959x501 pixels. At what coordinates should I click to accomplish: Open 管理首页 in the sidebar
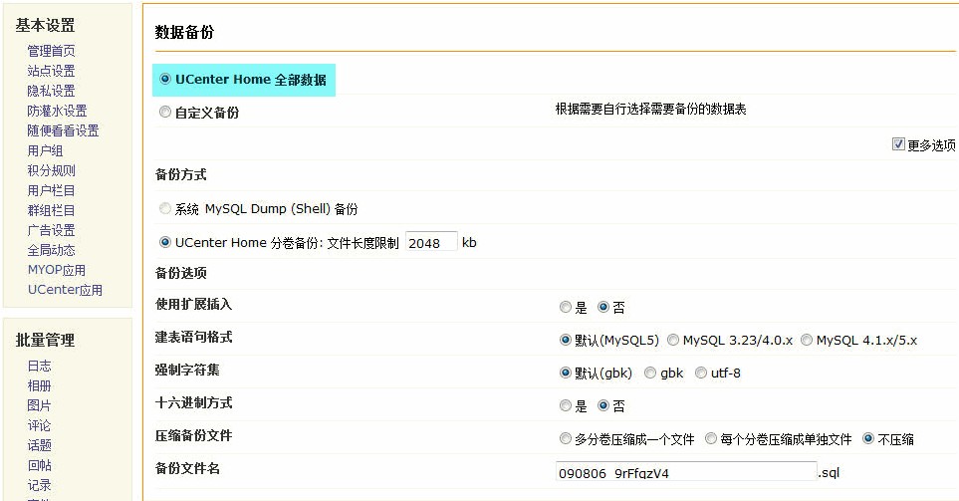tap(52, 51)
